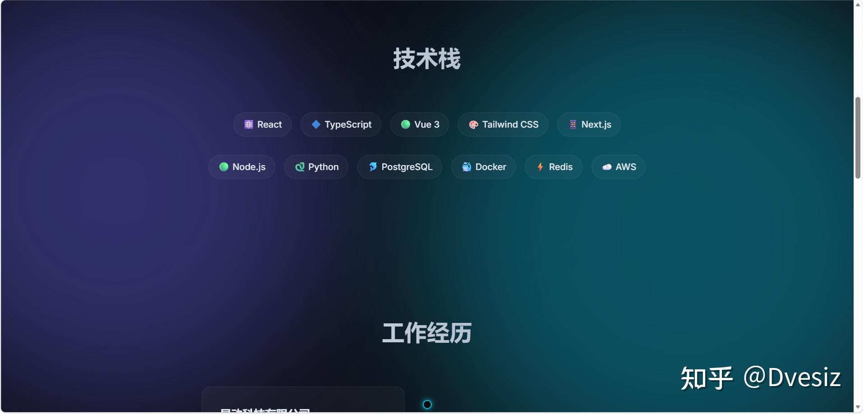The image size is (864, 414).
Task: Select the Docker tag label
Action: pos(491,167)
